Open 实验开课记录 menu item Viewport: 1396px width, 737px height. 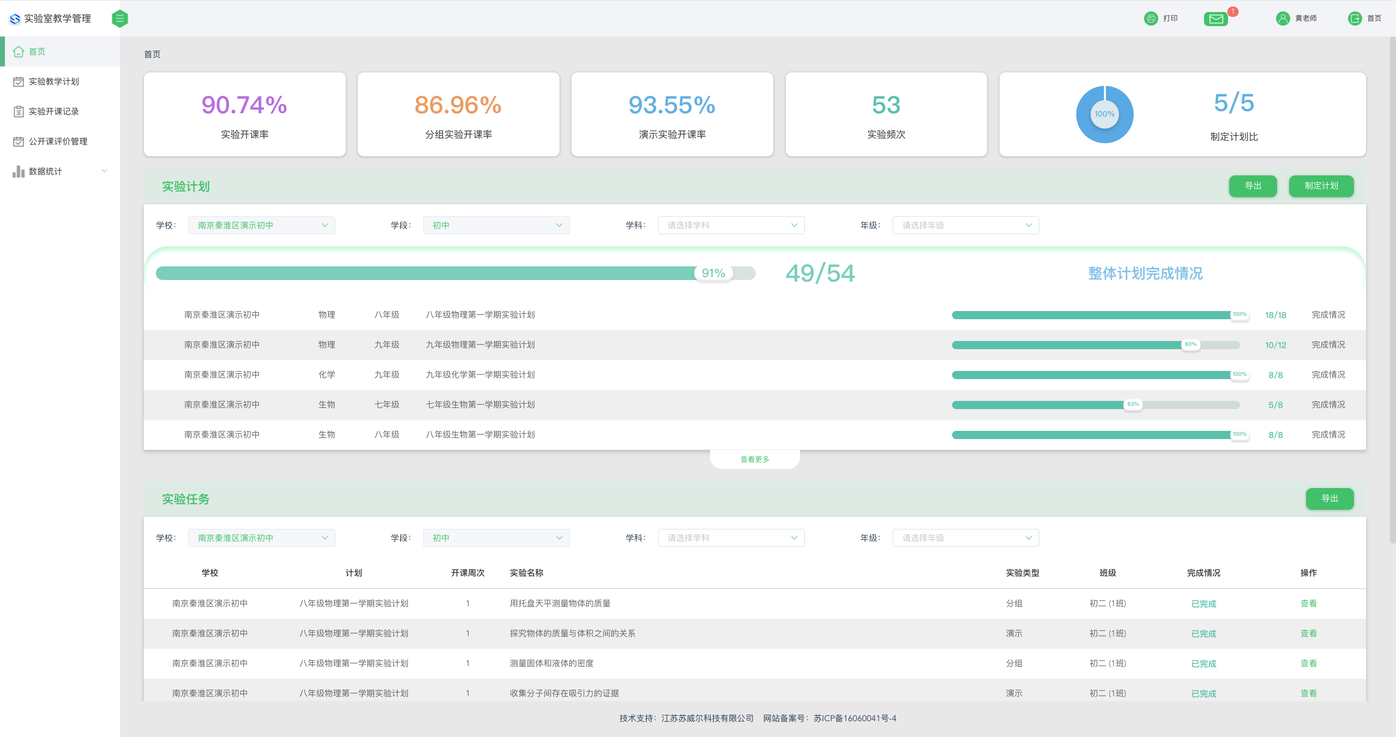pos(53,112)
